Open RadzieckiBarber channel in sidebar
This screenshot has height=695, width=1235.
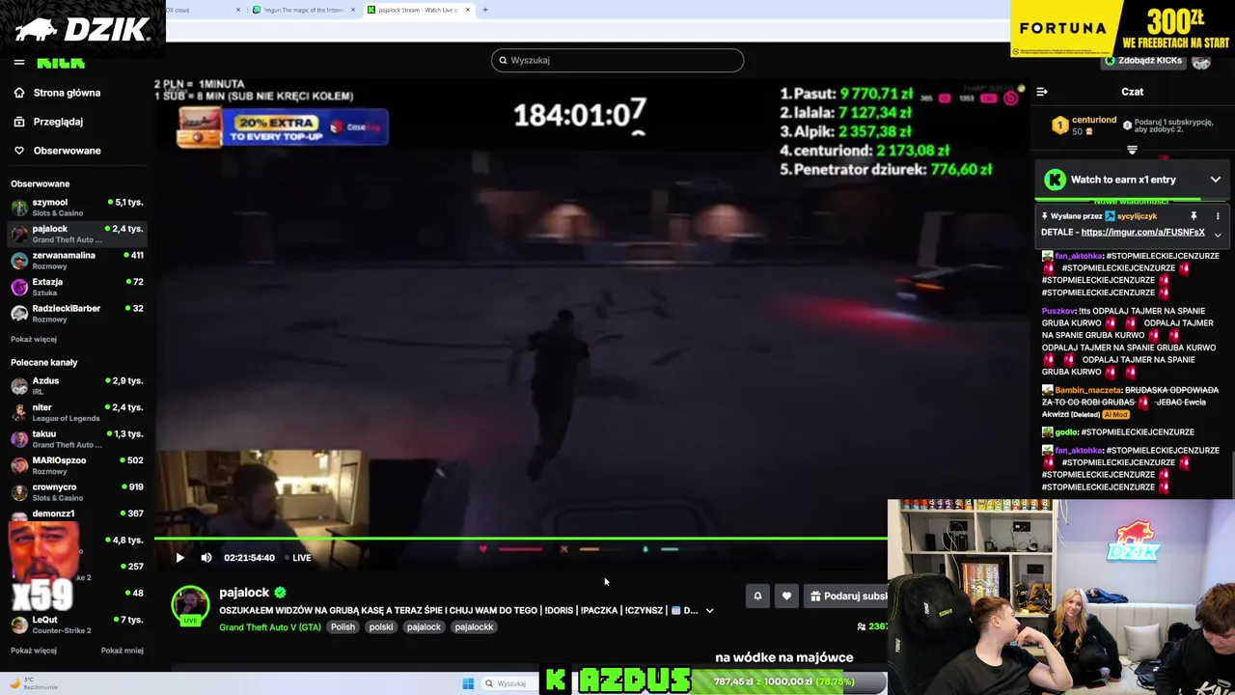(x=77, y=313)
